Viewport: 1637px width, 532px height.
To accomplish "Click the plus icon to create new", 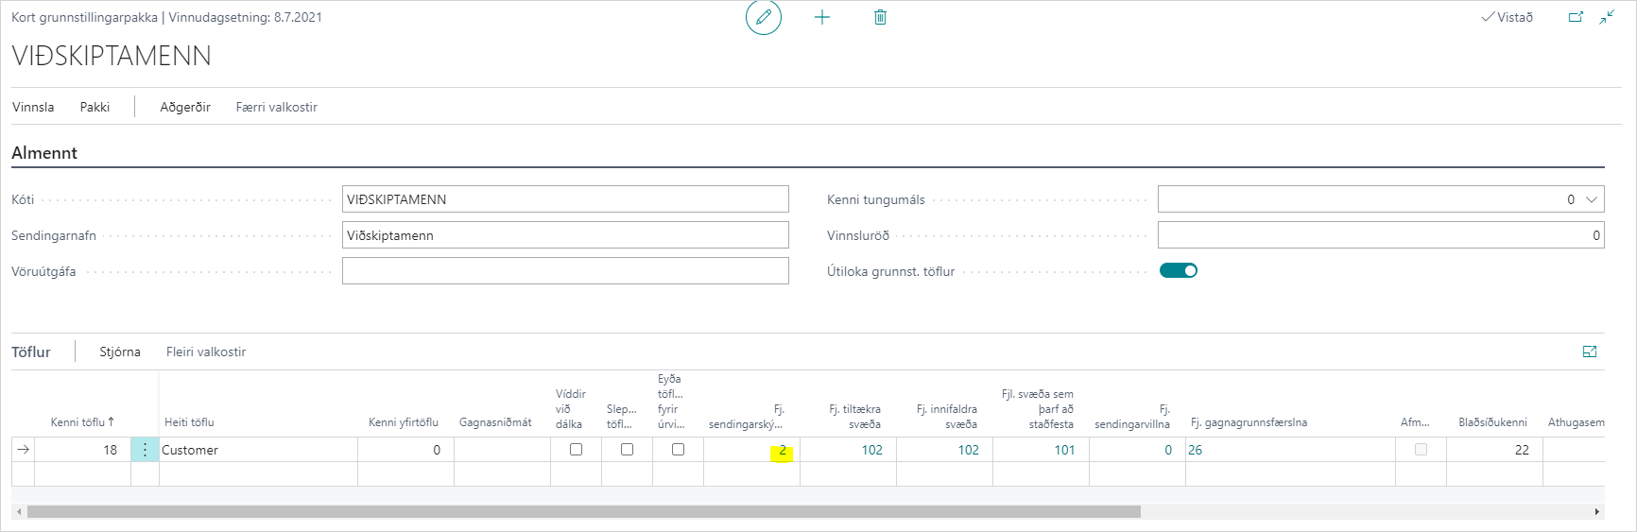I will 822,17.
